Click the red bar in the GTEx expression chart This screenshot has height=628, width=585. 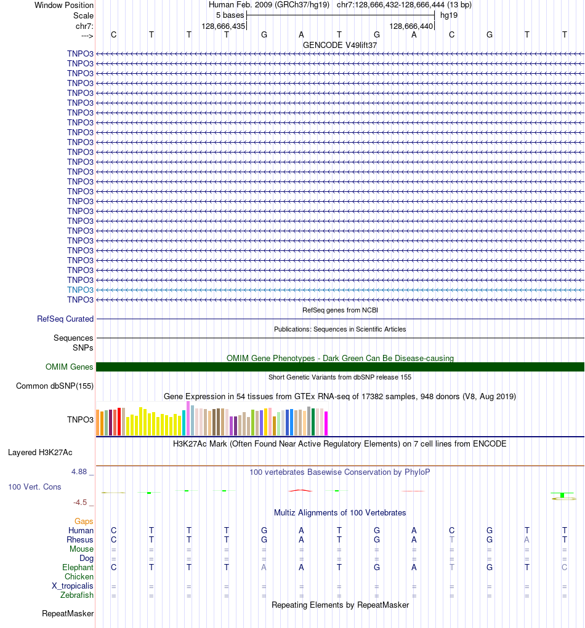(119, 422)
